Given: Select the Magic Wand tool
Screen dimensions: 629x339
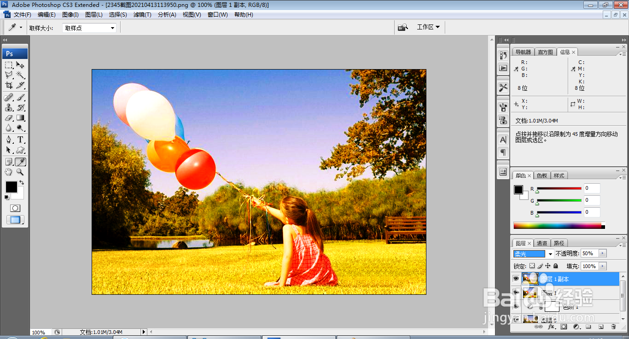Looking at the screenshot, I should click(x=21, y=75).
